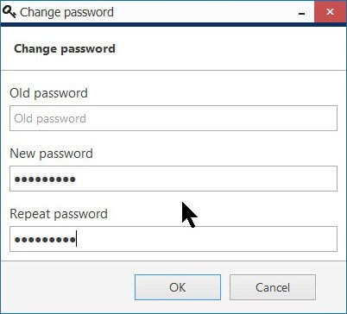Confirm the change with the OK button
The height and width of the screenshot is (314, 347).
[x=178, y=287]
